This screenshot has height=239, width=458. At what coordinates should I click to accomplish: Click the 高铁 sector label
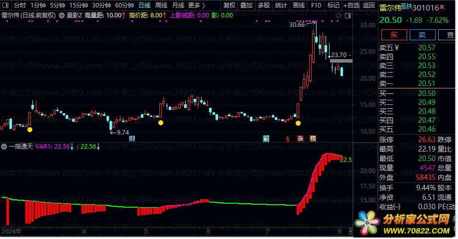click(x=407, y=6)
